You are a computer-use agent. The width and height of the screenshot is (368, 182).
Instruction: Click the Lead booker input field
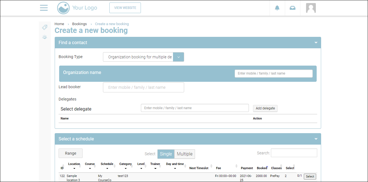pyautogui.click(x=143, y=87)
